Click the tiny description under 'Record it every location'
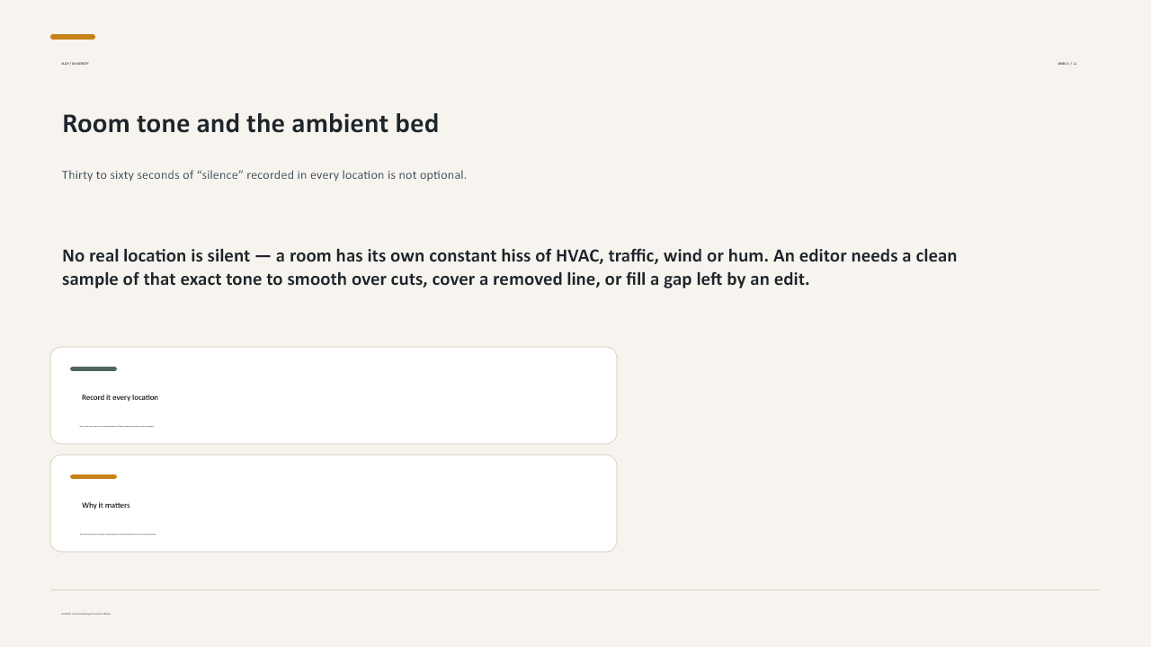Image resolution: width=1151 pixels, height=647 pixels. [117, 426]
